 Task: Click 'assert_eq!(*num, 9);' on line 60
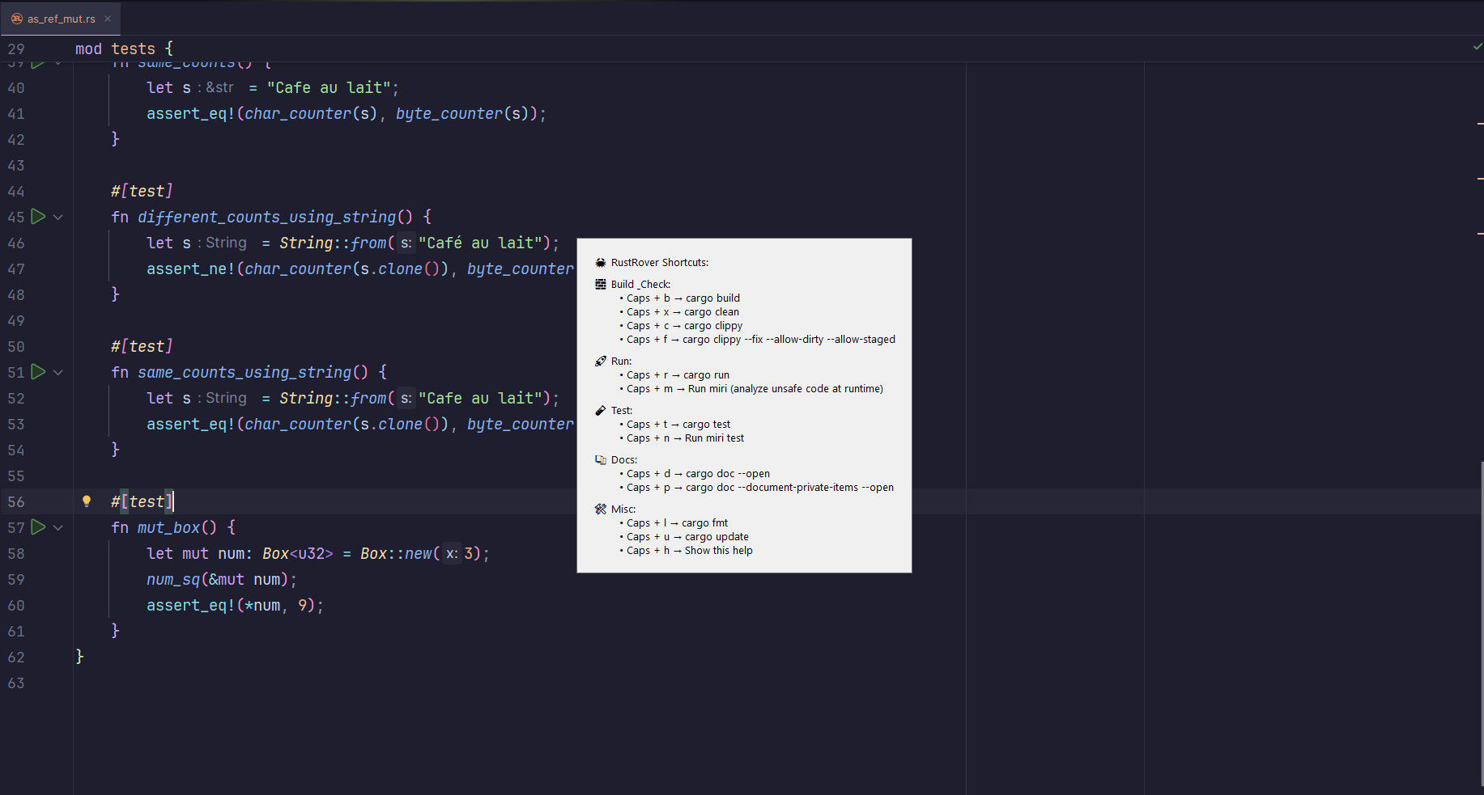click(x=235, y=605)
